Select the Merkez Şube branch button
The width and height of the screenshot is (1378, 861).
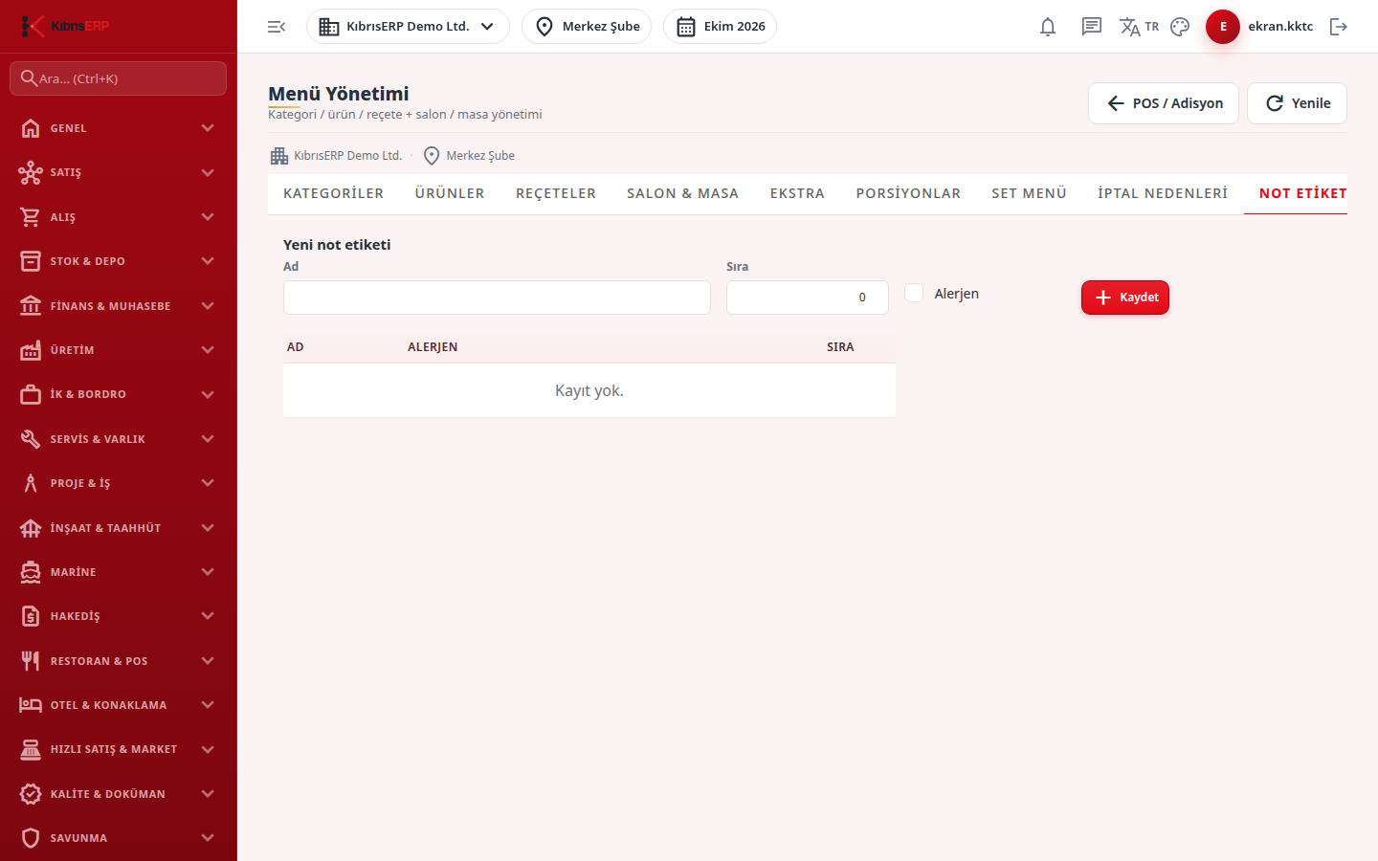pyautogui.click(x=587, y=27)
